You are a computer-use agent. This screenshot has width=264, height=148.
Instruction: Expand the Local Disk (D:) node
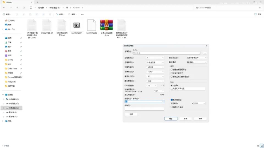4,103
